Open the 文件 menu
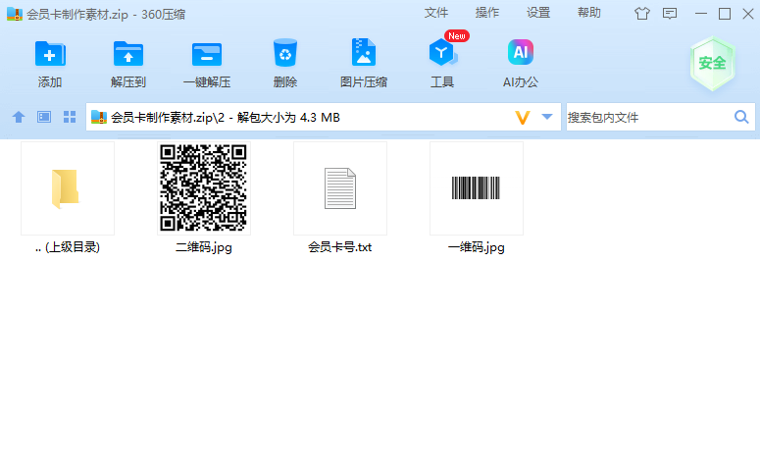This screenshot has width=760, height=474. [x=436, y=13]
